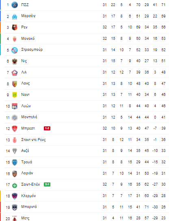Click the Λανς club logo

(15, 84)
